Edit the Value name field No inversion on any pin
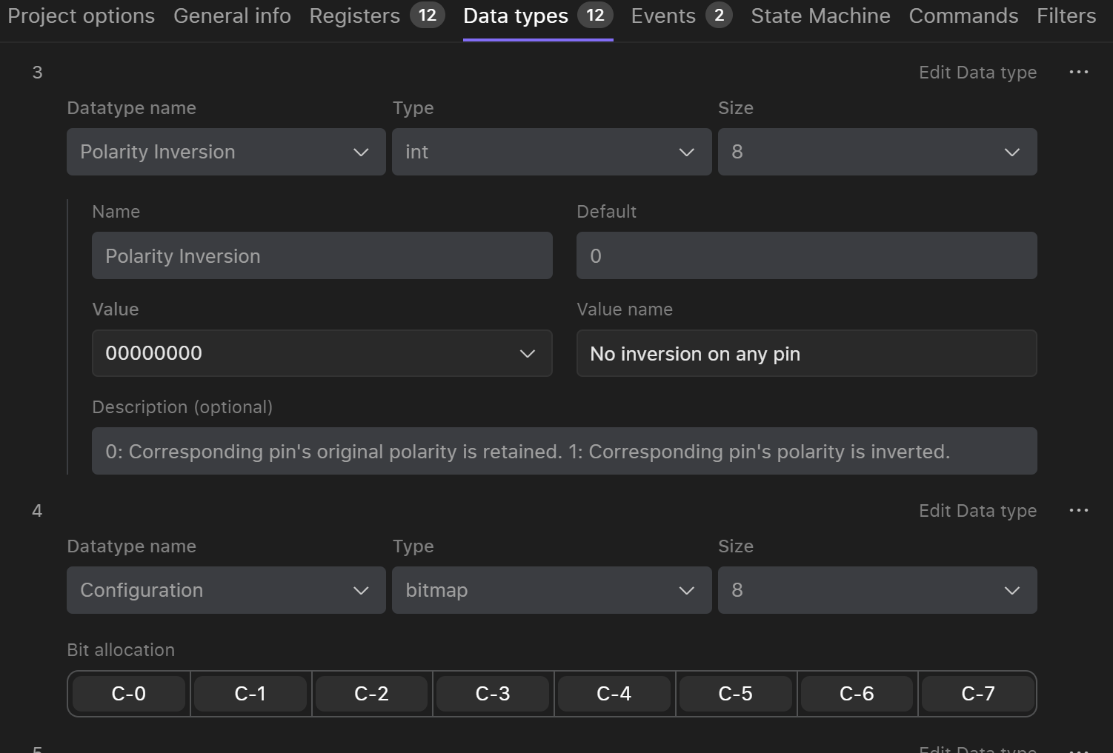 (x=806, y=353)
